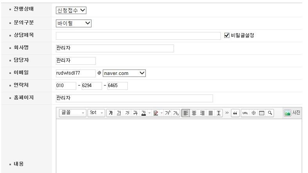This screenshot has width=308, height=173.
Task: Insert a blockquote with quote icon
Action: pyautogui.click(x=235, y=113)
